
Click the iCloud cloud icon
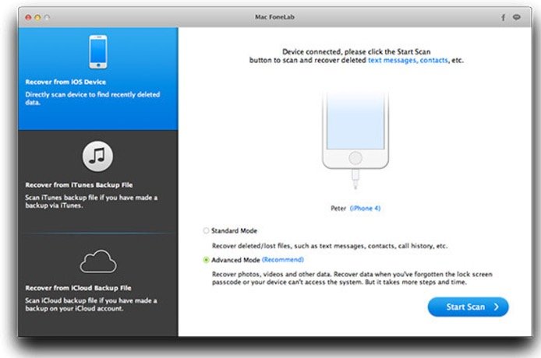pyautogui.click(x=98, y=261)
